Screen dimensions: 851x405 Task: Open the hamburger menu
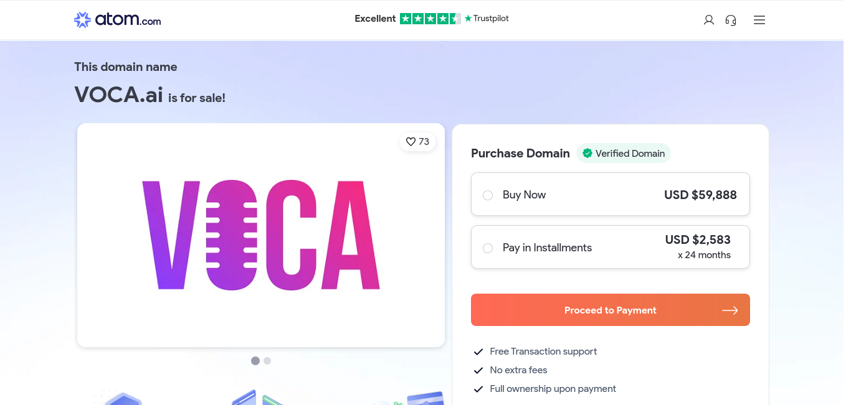759,20
